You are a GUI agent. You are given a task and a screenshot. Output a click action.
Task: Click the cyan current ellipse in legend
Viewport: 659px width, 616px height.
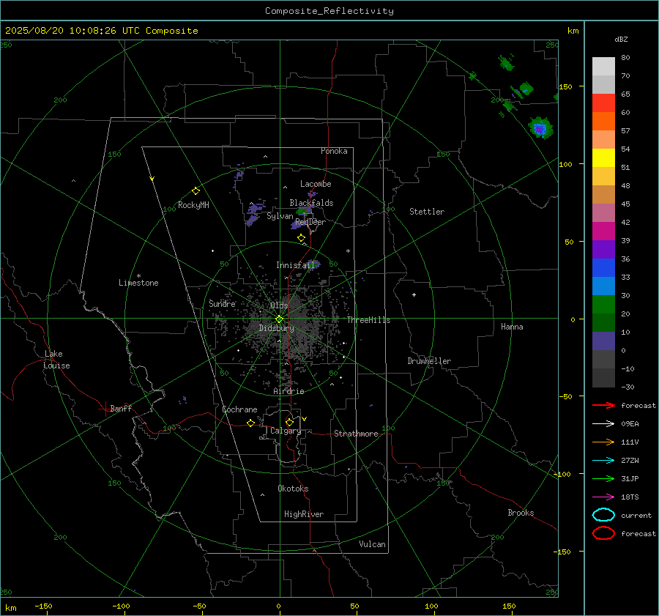[603, 515]
